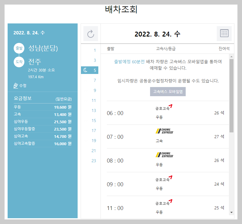Click the 고속사/등급 column header
The width and height of the screenshot is (242, 224).
(x=166, y=49)
